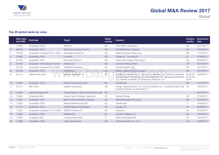This screenshot has width=219, height=155.
Task: Click Sempra Energy acquiror cell
Action: coord(123,96)
